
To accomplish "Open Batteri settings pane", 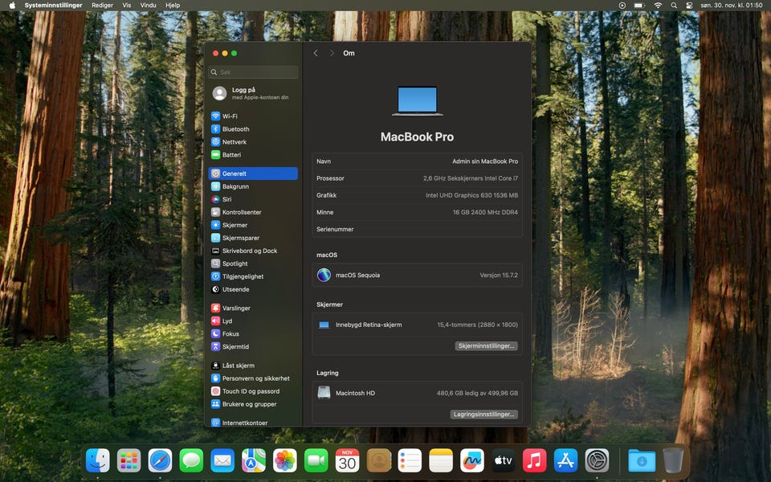I will click(231, 155).
